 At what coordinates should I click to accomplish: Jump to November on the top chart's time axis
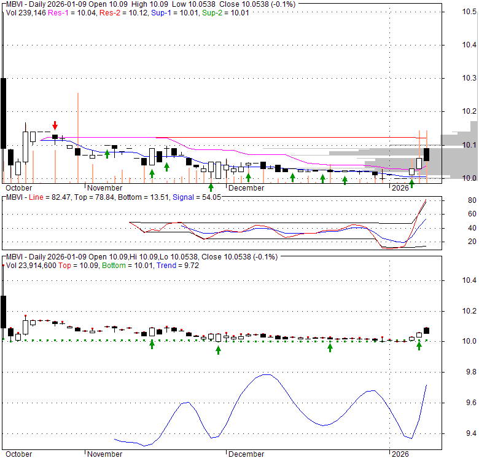click(105, 188)
